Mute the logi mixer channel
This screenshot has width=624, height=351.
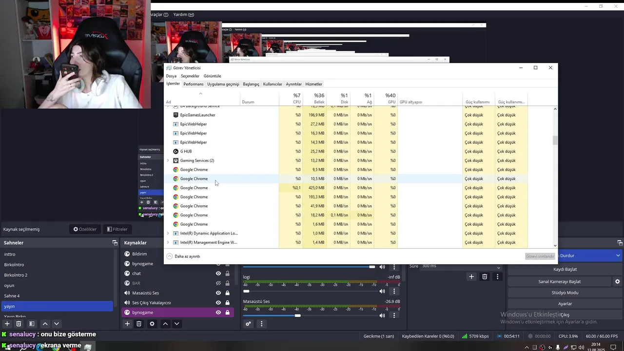[x=382, y=291]
